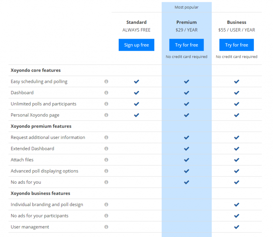273x237 pixels.
Task: Show info icon for No ads for you
Action: point(106,182)
